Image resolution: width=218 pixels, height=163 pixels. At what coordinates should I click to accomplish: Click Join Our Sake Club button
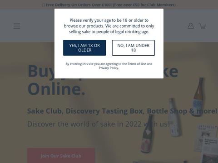coord(61,156)
